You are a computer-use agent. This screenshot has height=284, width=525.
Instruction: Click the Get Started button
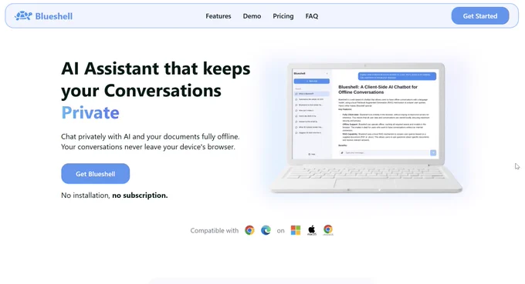480,15
